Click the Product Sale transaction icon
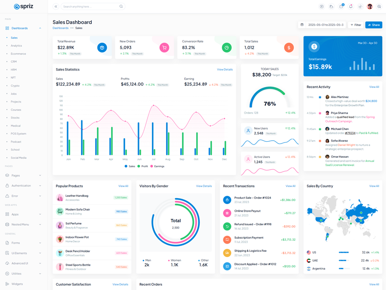The image size is (386, 290). pyautogui.click(x=227, y=200)
